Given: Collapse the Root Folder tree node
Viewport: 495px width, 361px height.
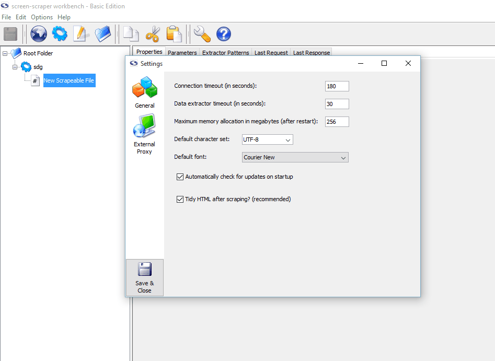Looking at the screenshot, I should (x=5, y=53).
